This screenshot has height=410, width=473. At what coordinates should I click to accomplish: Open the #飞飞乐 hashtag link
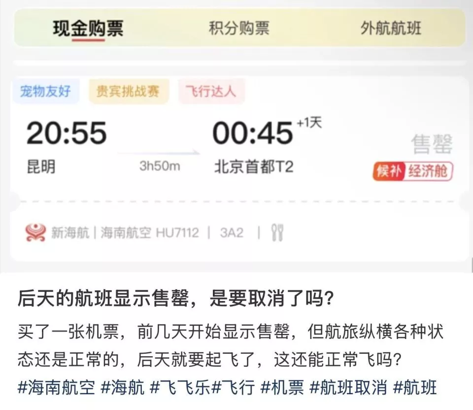[180, 388]
